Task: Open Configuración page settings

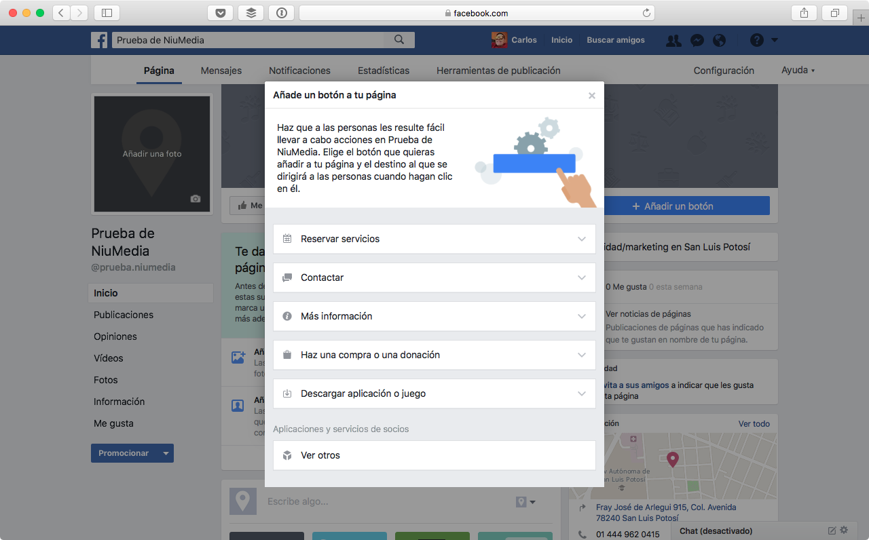Action: (x=724, y=71)
